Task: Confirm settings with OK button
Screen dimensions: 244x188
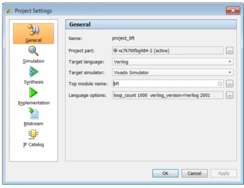Action: click(165, 173)
